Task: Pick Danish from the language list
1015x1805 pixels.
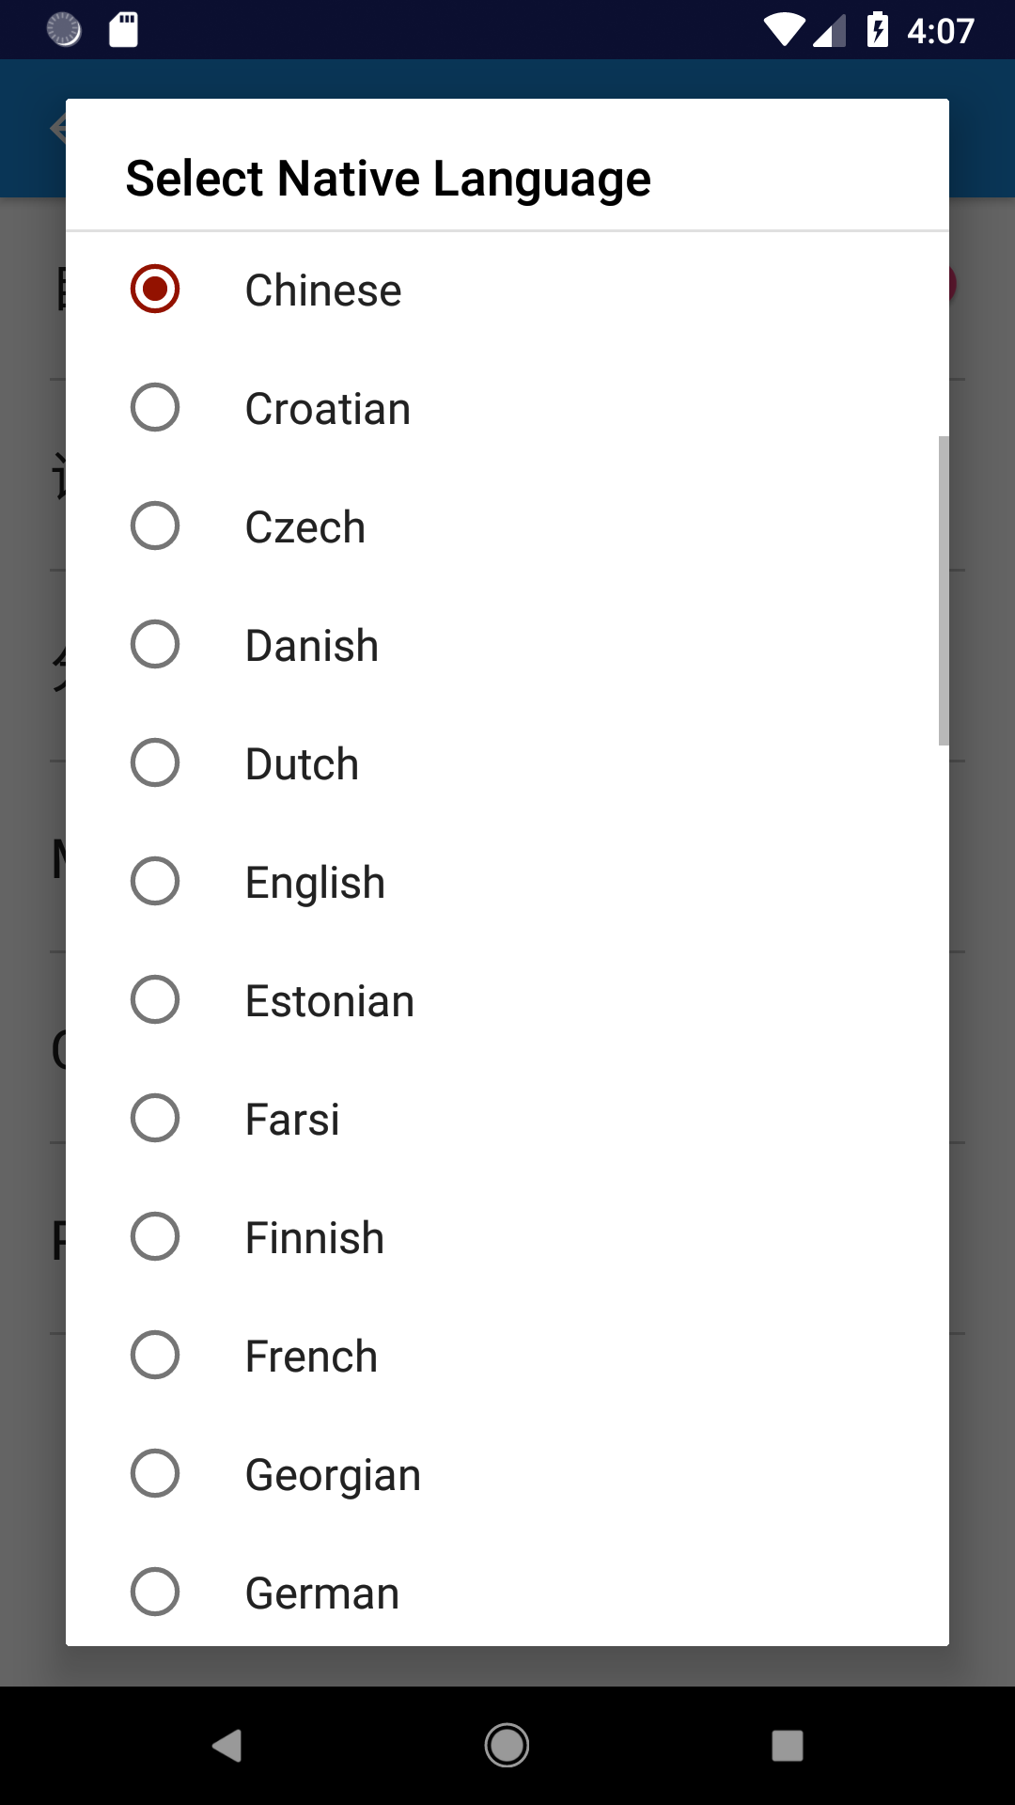Action: [x=507, y=645]
